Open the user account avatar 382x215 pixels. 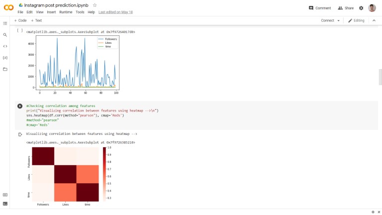pyautogui.click(x=372, y=8)
